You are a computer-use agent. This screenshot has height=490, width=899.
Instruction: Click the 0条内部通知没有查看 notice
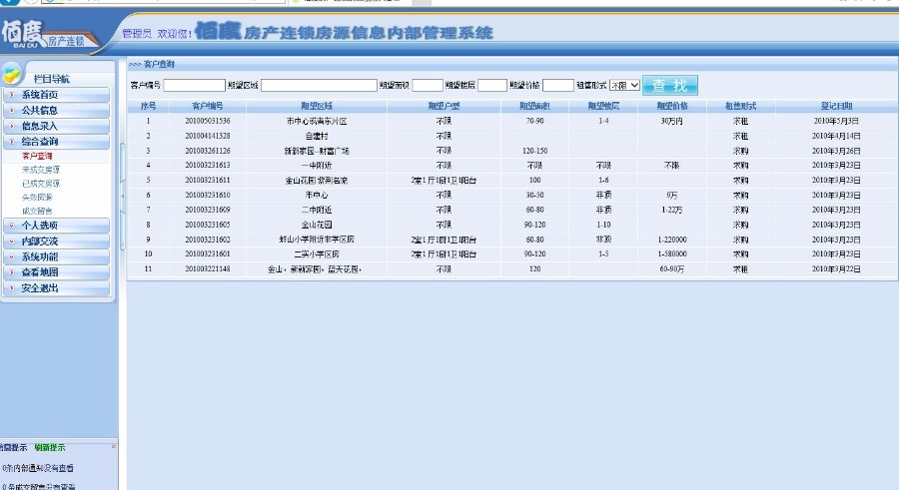(x=38, y=468)
